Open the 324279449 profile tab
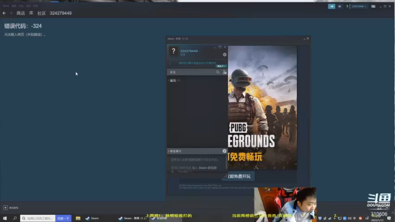Screen dimensions: 395x222 [x=60, y=13]
